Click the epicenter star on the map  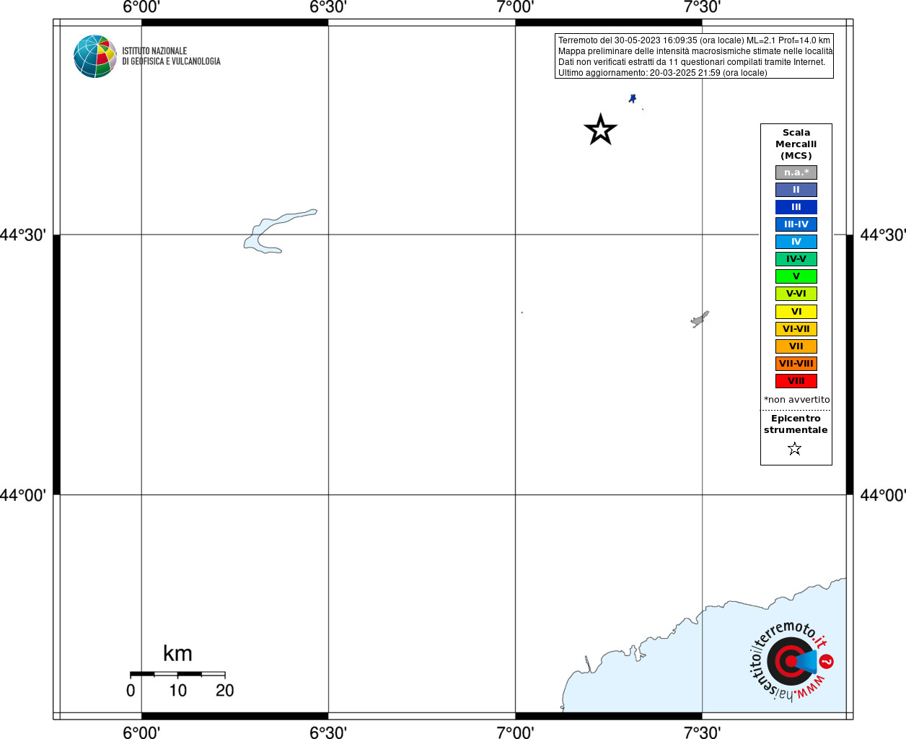[x=600, y=130]
